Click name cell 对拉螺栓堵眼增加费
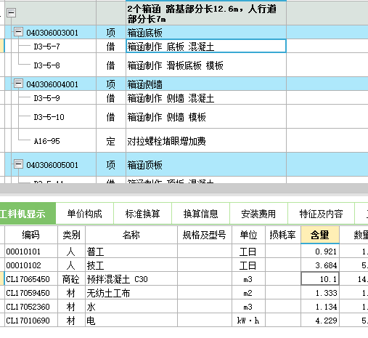This screenshot has width=368, height=338. pyautogui.click(x=206, y=140)
